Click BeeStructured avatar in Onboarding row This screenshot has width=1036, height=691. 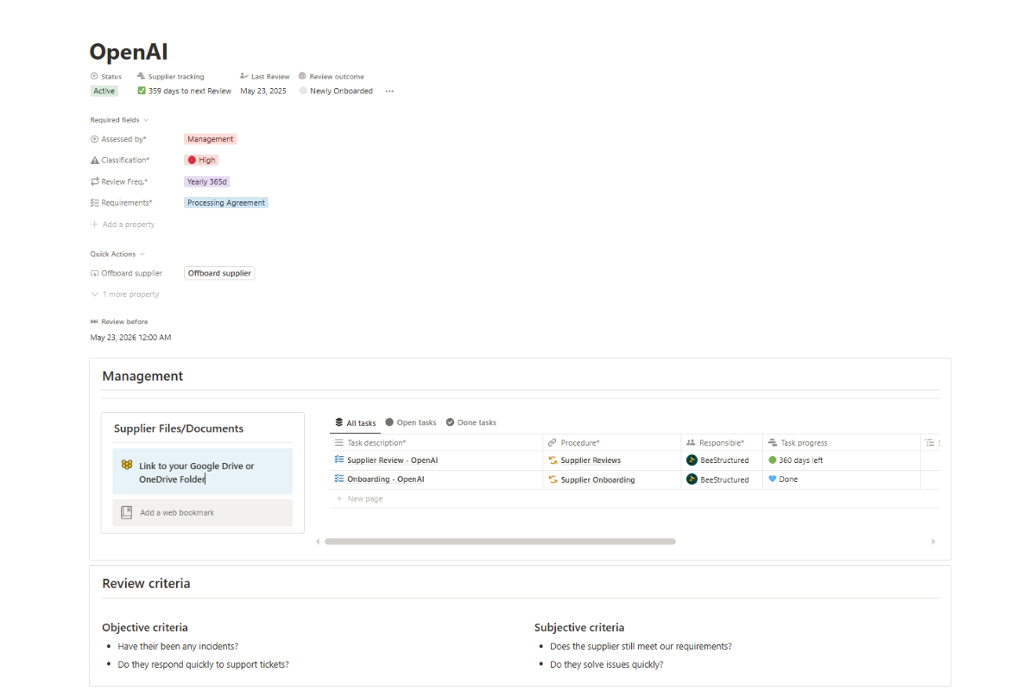click(692, 479)
